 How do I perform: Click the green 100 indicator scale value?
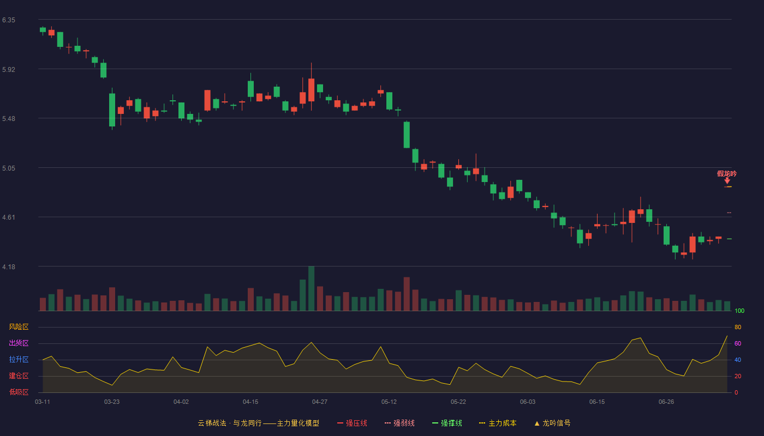click(739, 311)
